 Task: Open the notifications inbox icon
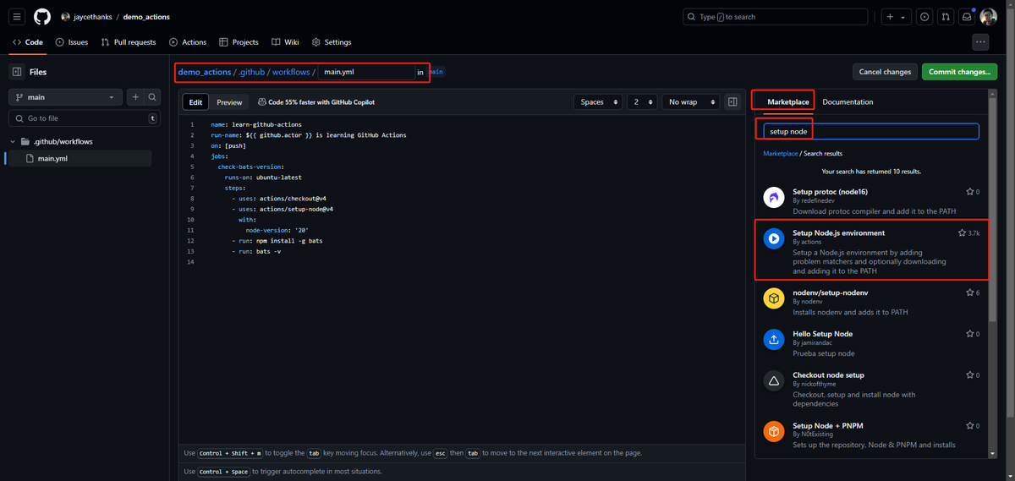tap(967, 17)
